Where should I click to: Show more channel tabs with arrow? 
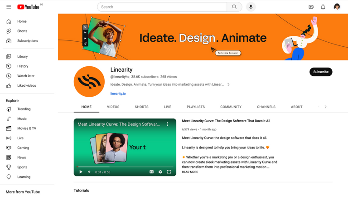(x=326, y=107)
